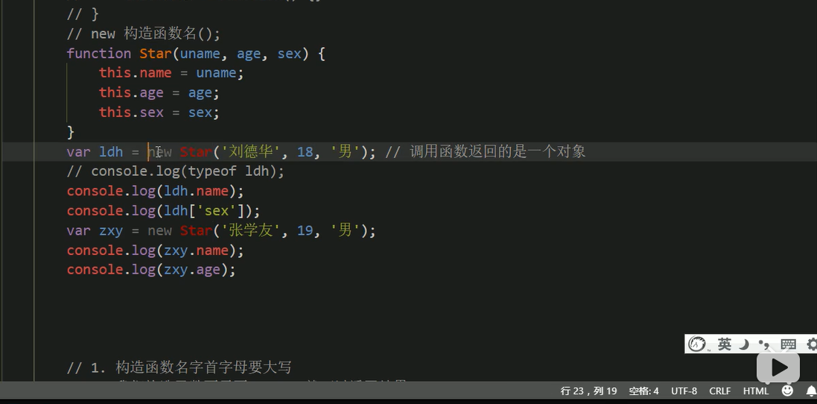Click the line 'this.age = age;'
The image size is (817, 404).
click(159, 92)
